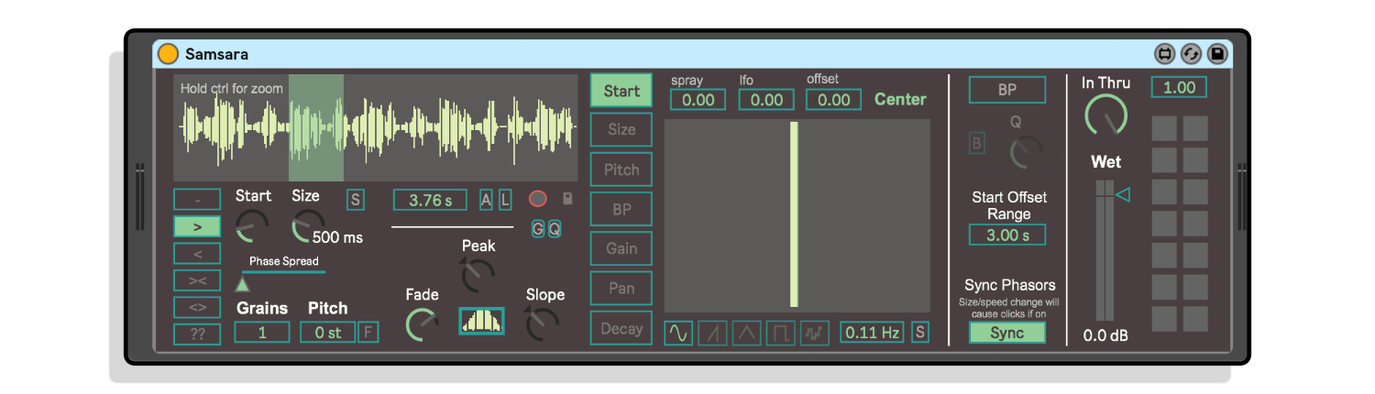Select the sawtooth LFO waveform
The height and width of the screenshot is (394, 1375).
(712, 333)
